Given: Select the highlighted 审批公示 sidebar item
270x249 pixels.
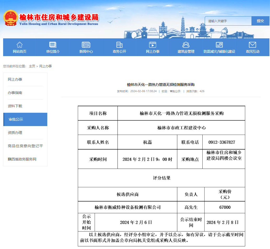Looking at the screenshot, I should coord(25,120).
